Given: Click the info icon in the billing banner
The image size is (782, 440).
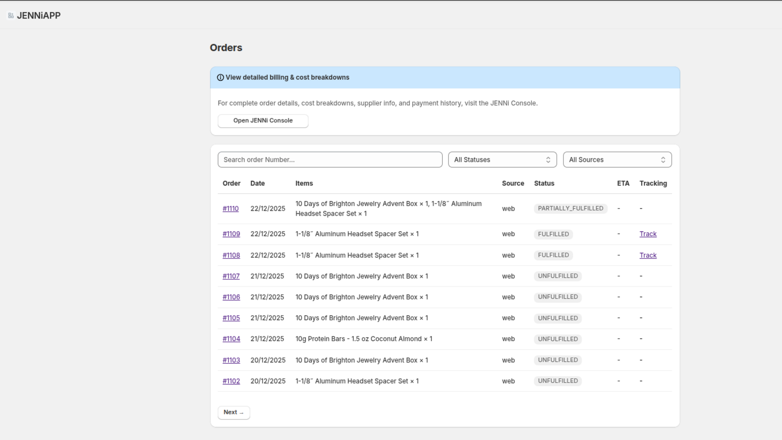Looking at the screenshot, I should [220, 77].
